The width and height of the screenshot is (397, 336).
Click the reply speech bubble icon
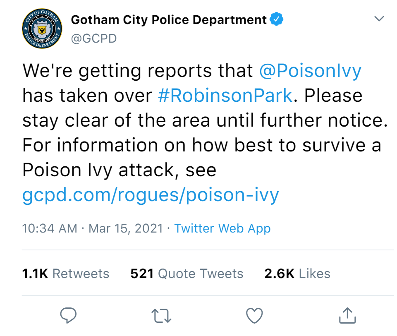click(68, 315)
